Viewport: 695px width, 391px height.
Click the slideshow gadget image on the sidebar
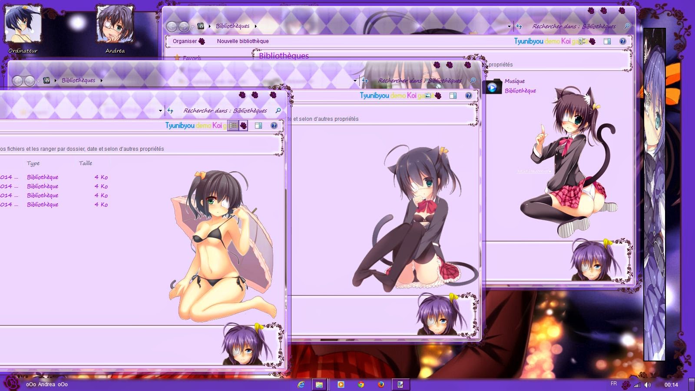655,194
